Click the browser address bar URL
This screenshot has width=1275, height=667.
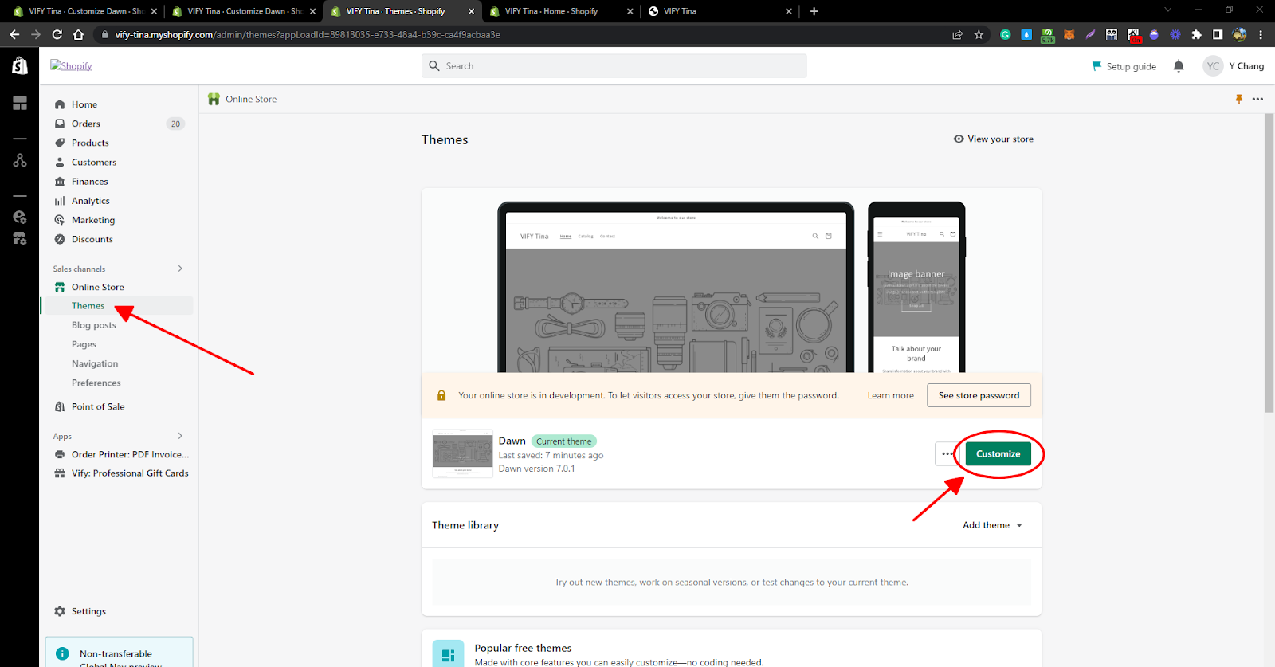[308, 34]
